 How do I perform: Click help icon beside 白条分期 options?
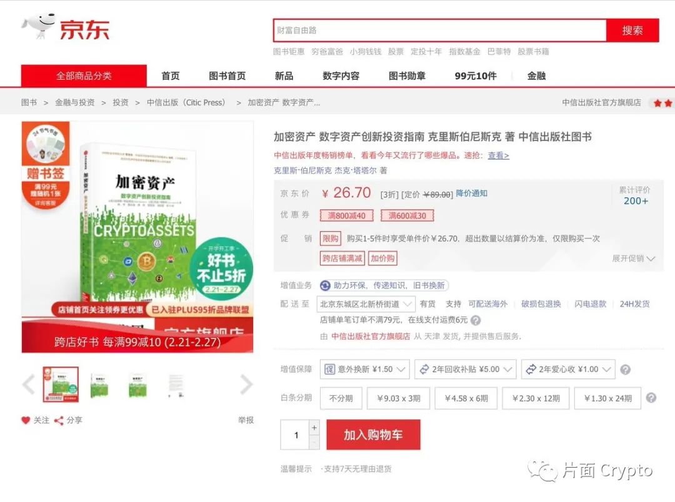pos(651,398)
